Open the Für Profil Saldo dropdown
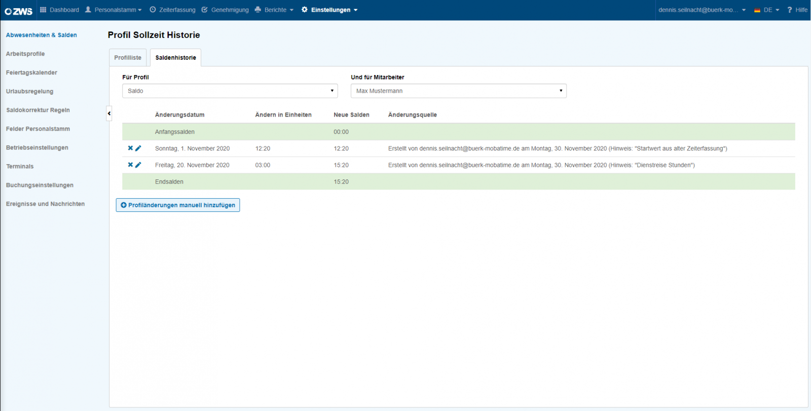 point(230,91)
